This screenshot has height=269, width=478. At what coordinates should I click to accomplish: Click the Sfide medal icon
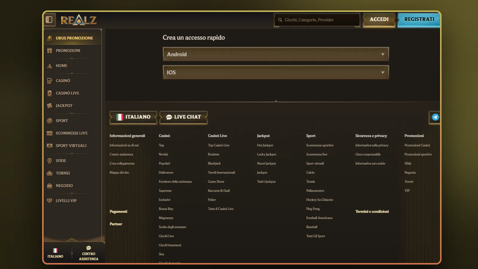50,161
